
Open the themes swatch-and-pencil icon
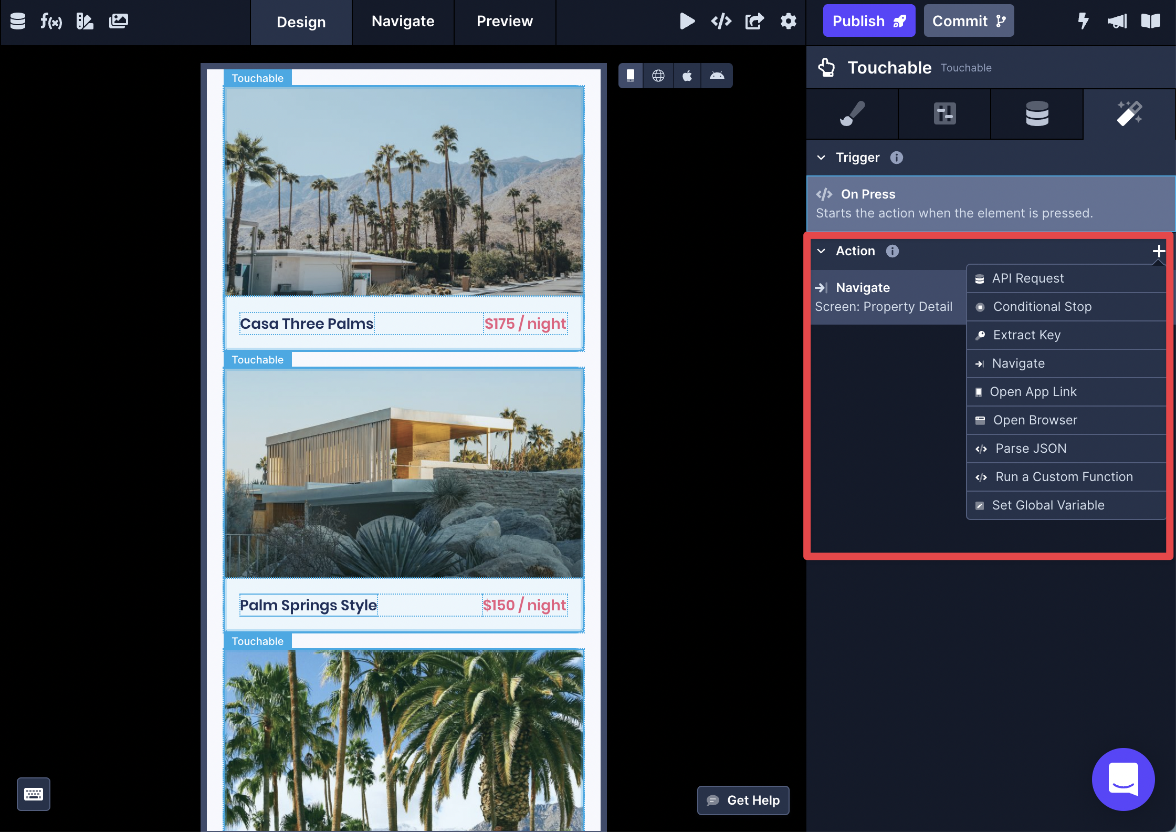tap(85, 21)
